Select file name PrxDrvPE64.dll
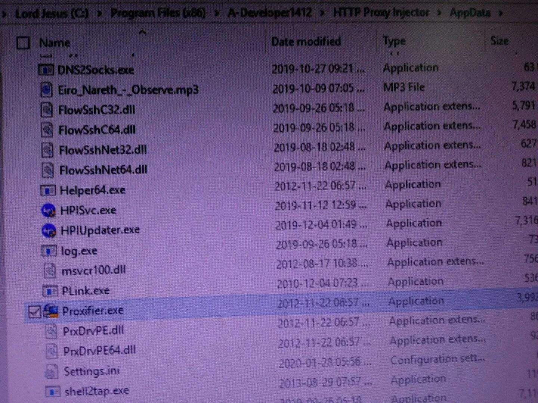 (x=99, y=351)
